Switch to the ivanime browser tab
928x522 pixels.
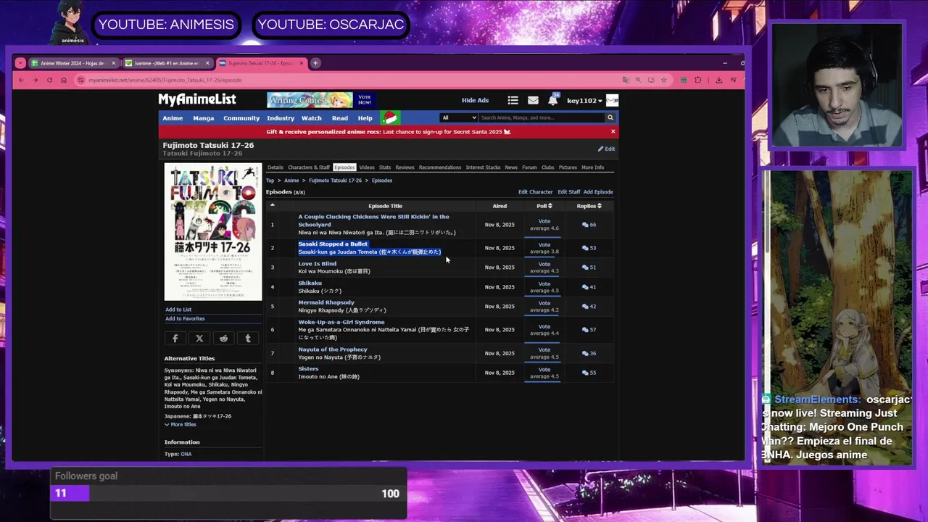[167, 63]
